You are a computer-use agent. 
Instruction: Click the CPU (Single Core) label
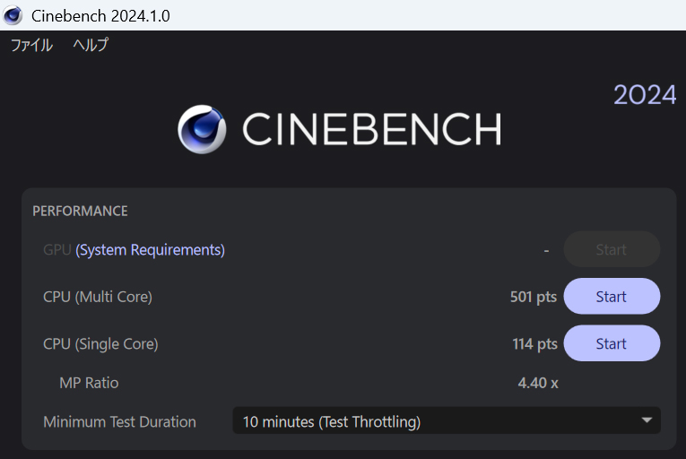point(100,344)
